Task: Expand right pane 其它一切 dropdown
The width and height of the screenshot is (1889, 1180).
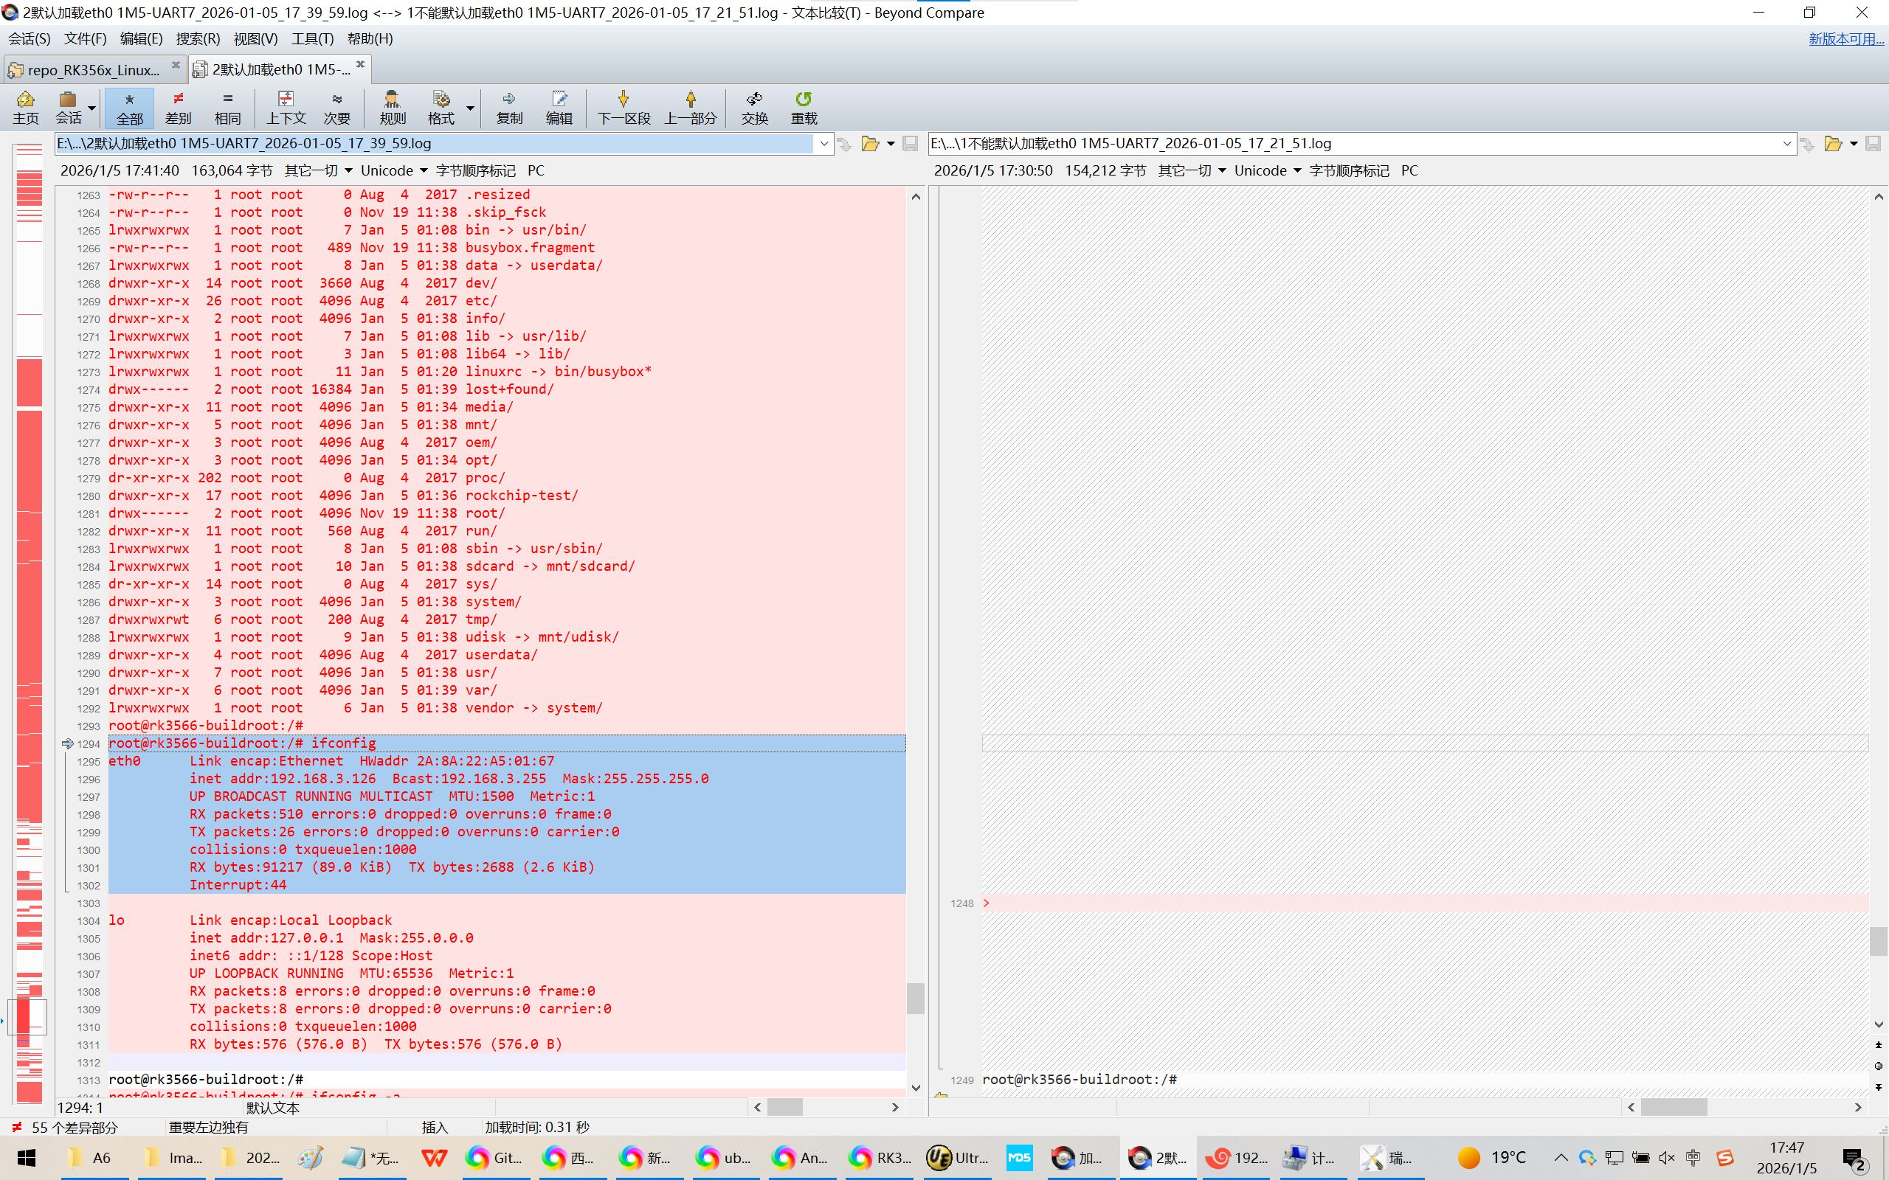Action: coord(1191,171)
